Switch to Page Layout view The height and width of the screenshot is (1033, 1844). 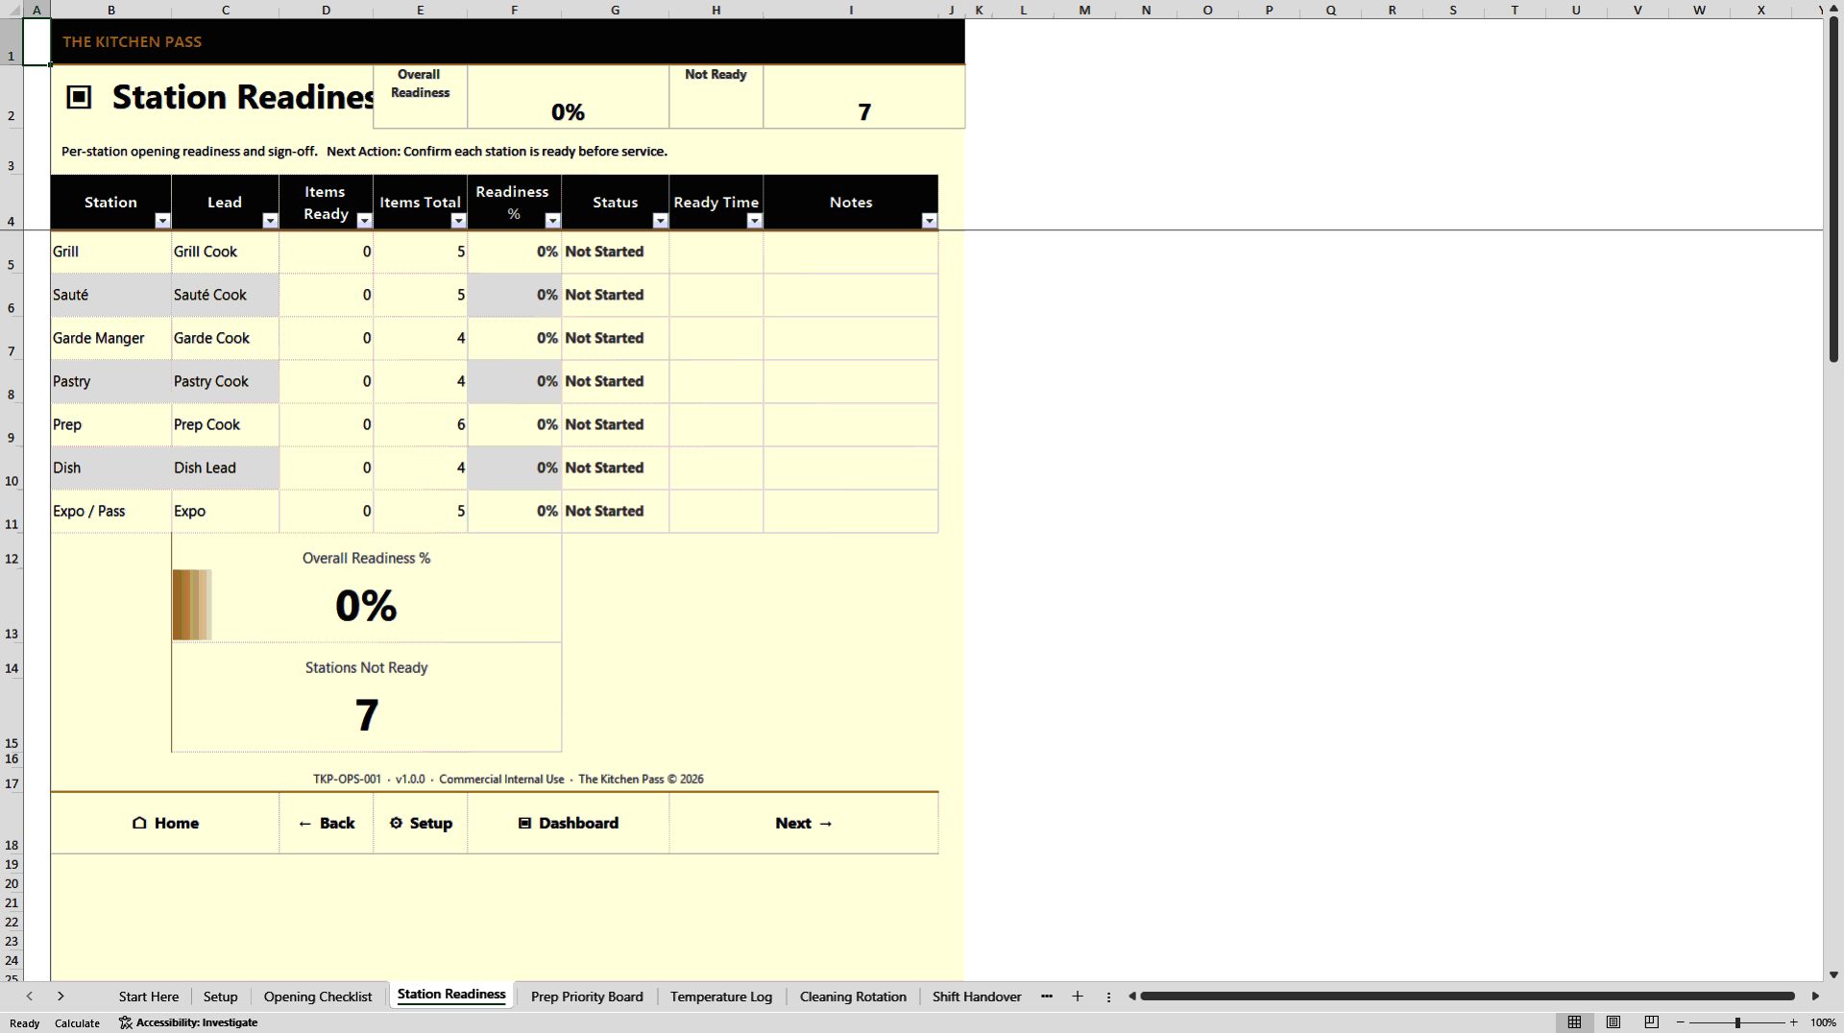(1613, 1022)
